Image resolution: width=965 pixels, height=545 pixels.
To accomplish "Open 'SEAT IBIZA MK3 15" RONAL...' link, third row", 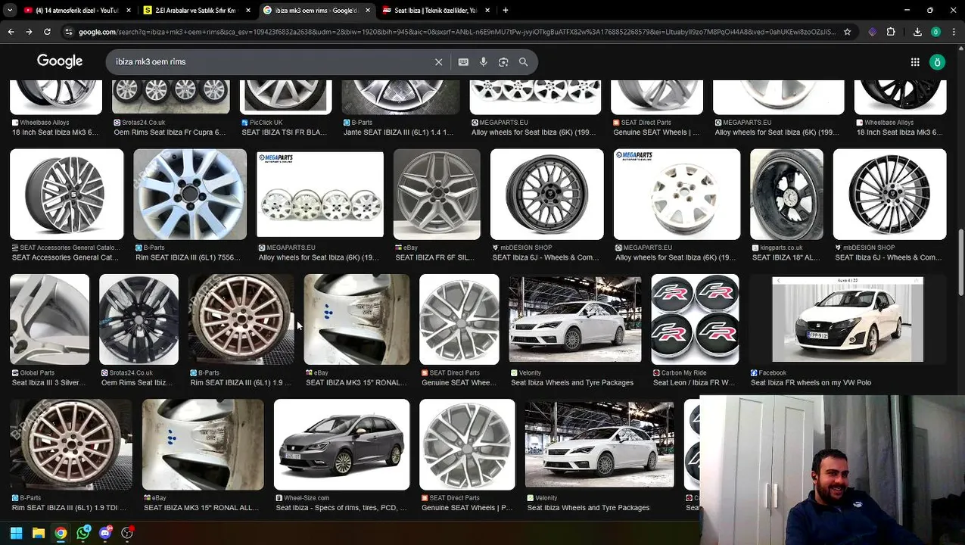I will click(356, 383).
